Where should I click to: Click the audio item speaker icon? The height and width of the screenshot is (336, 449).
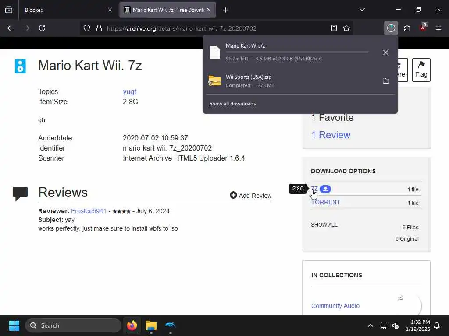pos(20,66)
